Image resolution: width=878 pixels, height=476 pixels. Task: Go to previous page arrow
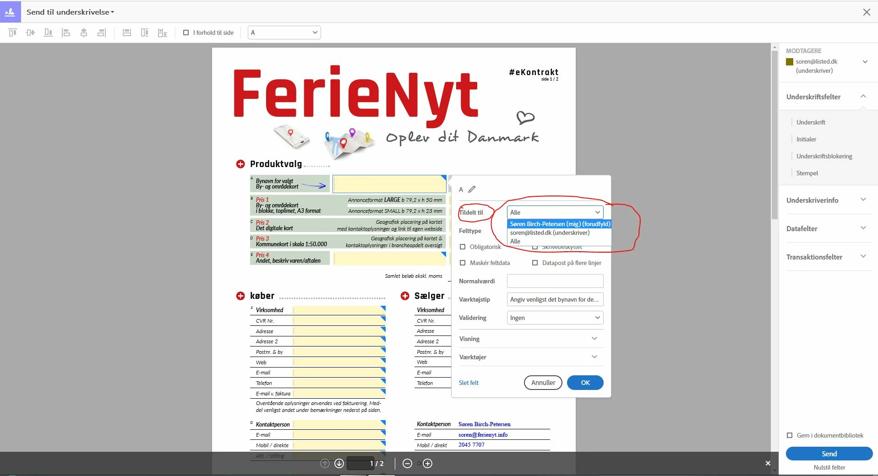click(325, 464)
